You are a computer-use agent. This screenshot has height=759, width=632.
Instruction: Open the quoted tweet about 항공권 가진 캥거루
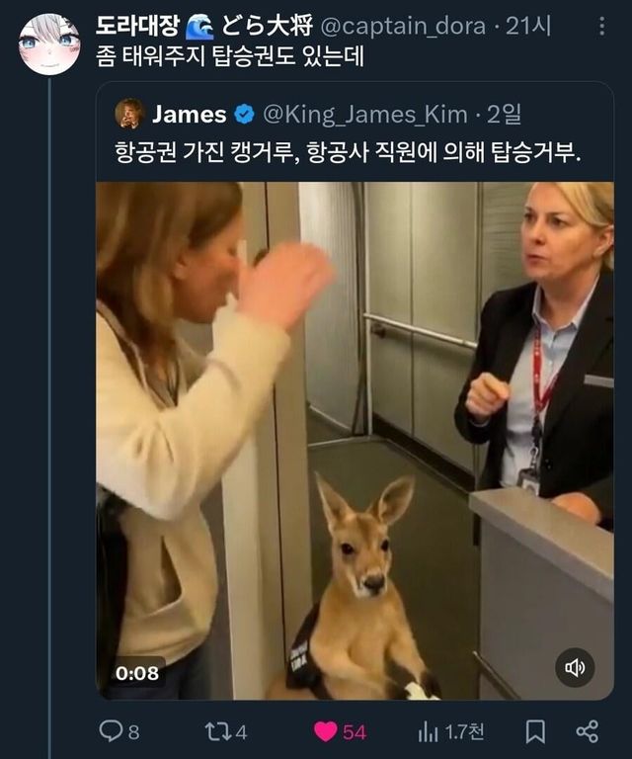pos(345,152)
